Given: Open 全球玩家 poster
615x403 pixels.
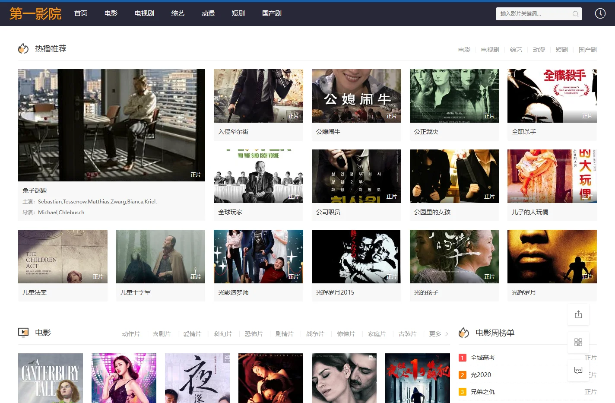Looking at the screenshot, I should coord(258,176).
